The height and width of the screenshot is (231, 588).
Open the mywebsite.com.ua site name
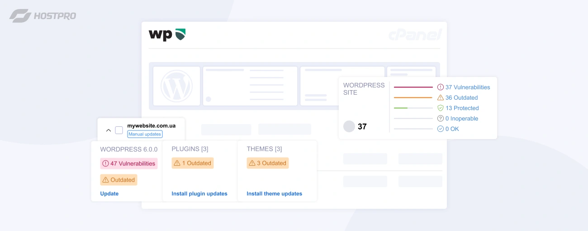coord(151,125)
